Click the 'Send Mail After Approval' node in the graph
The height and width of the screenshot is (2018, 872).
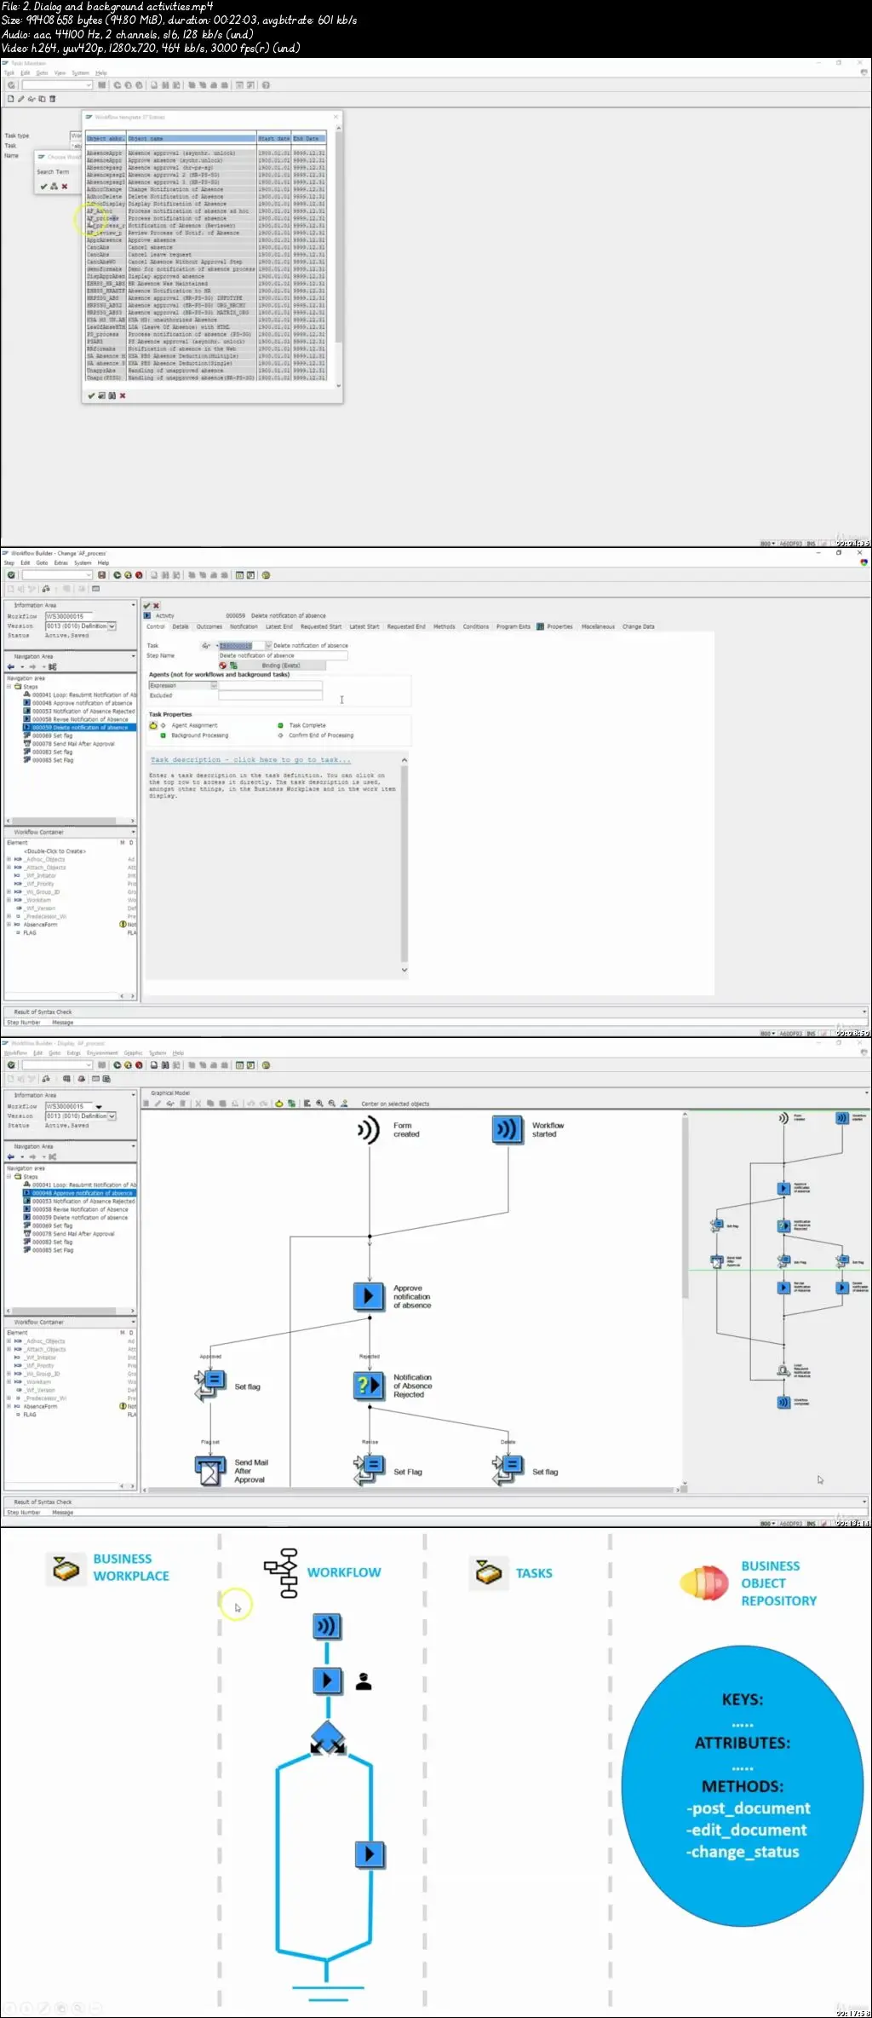click(x=210, y=1471)
